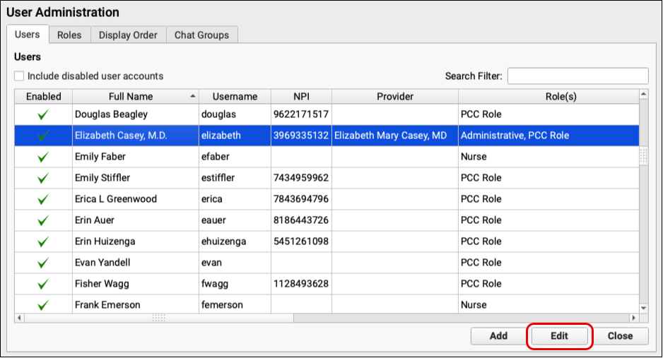Click the green checkmark for Douglas Beagley
Viewport: 663px width, 358px height.
pos(43,114)
